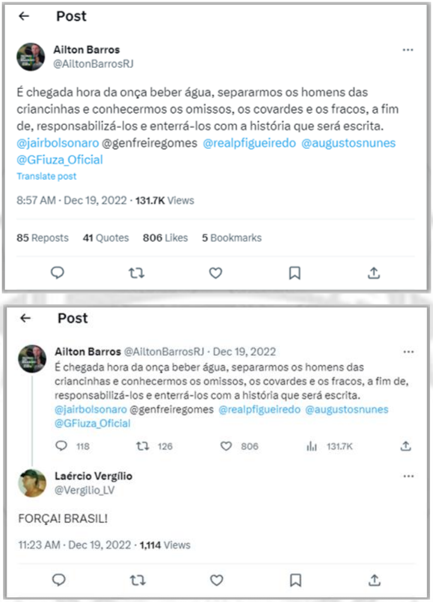Viewport: 433px width, 602px height.
Task: View the 85 Reposts list
Action: point(43,238)
